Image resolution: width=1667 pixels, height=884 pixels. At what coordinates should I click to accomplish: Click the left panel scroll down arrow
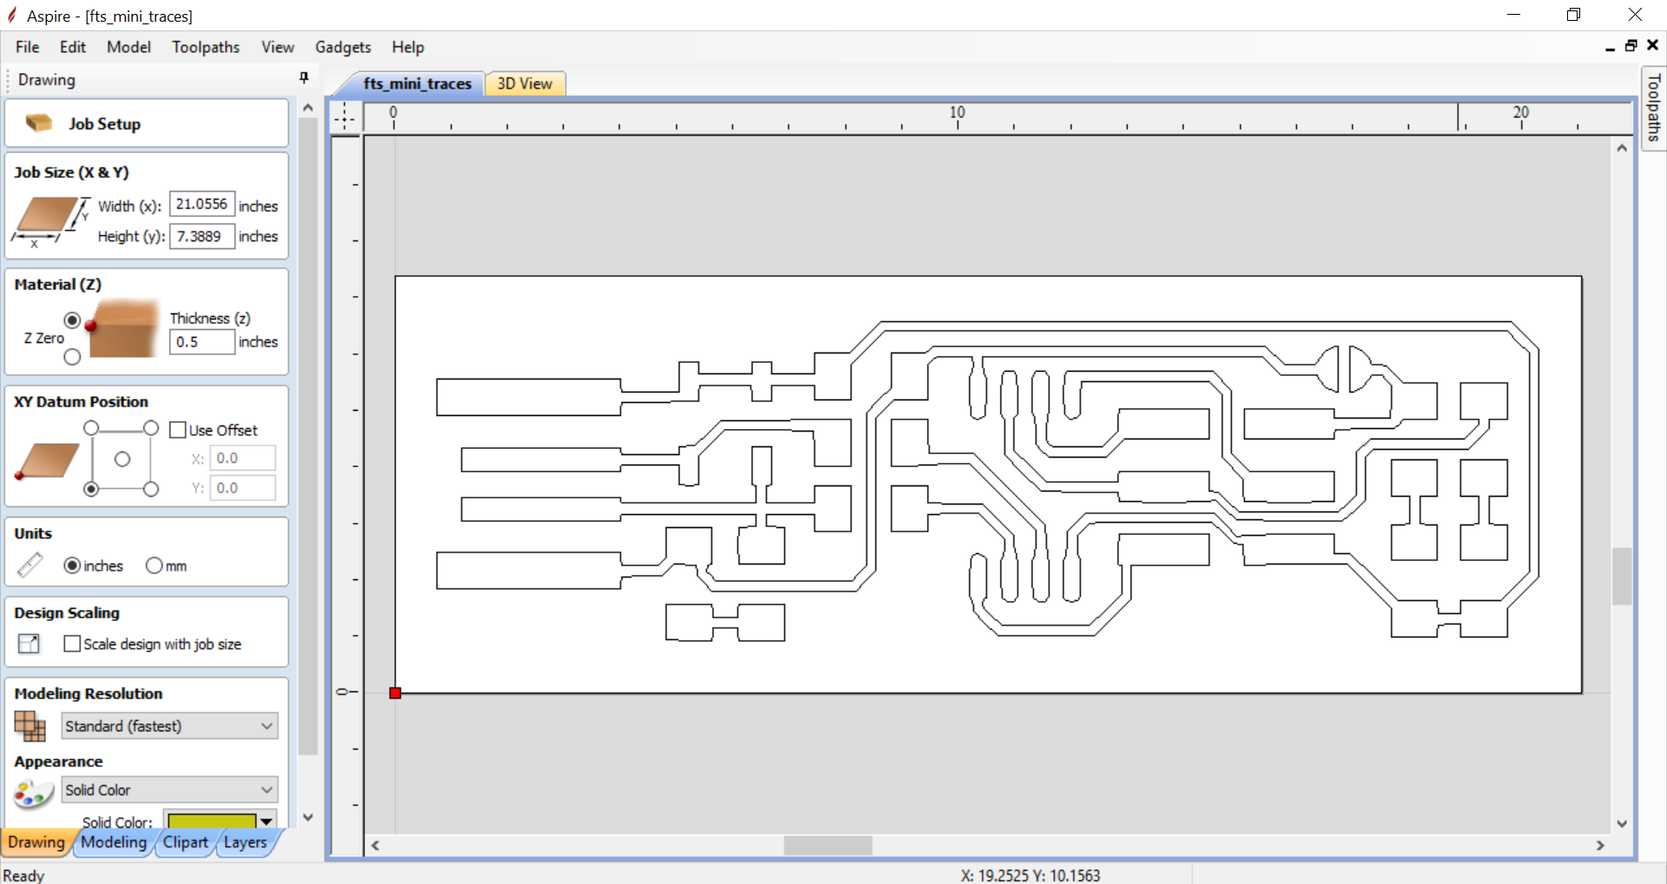pyautogui.click(x=307, y=817)
